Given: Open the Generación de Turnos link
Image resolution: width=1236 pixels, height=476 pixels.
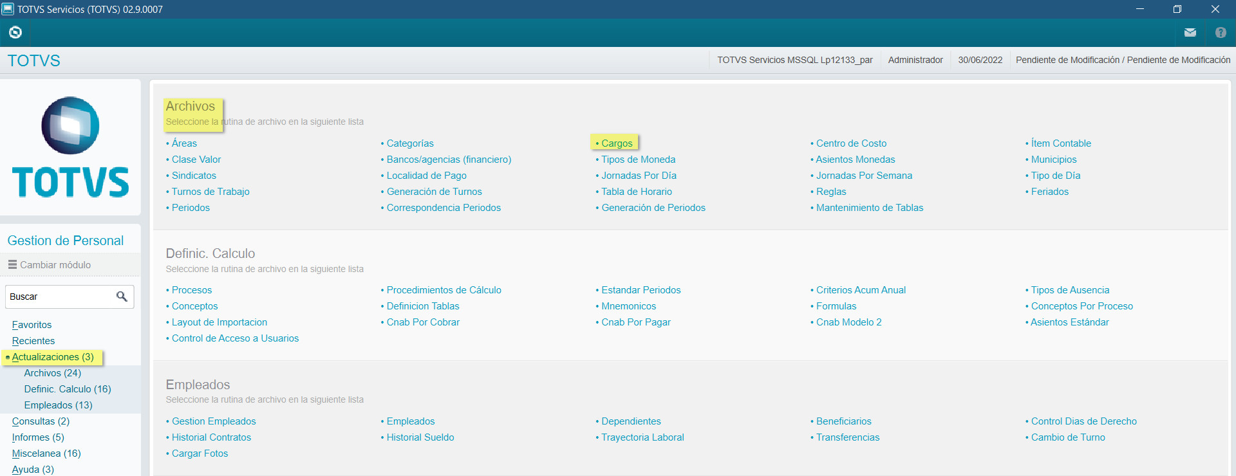Looking at the screenshot, I should (x=434, y=192).
